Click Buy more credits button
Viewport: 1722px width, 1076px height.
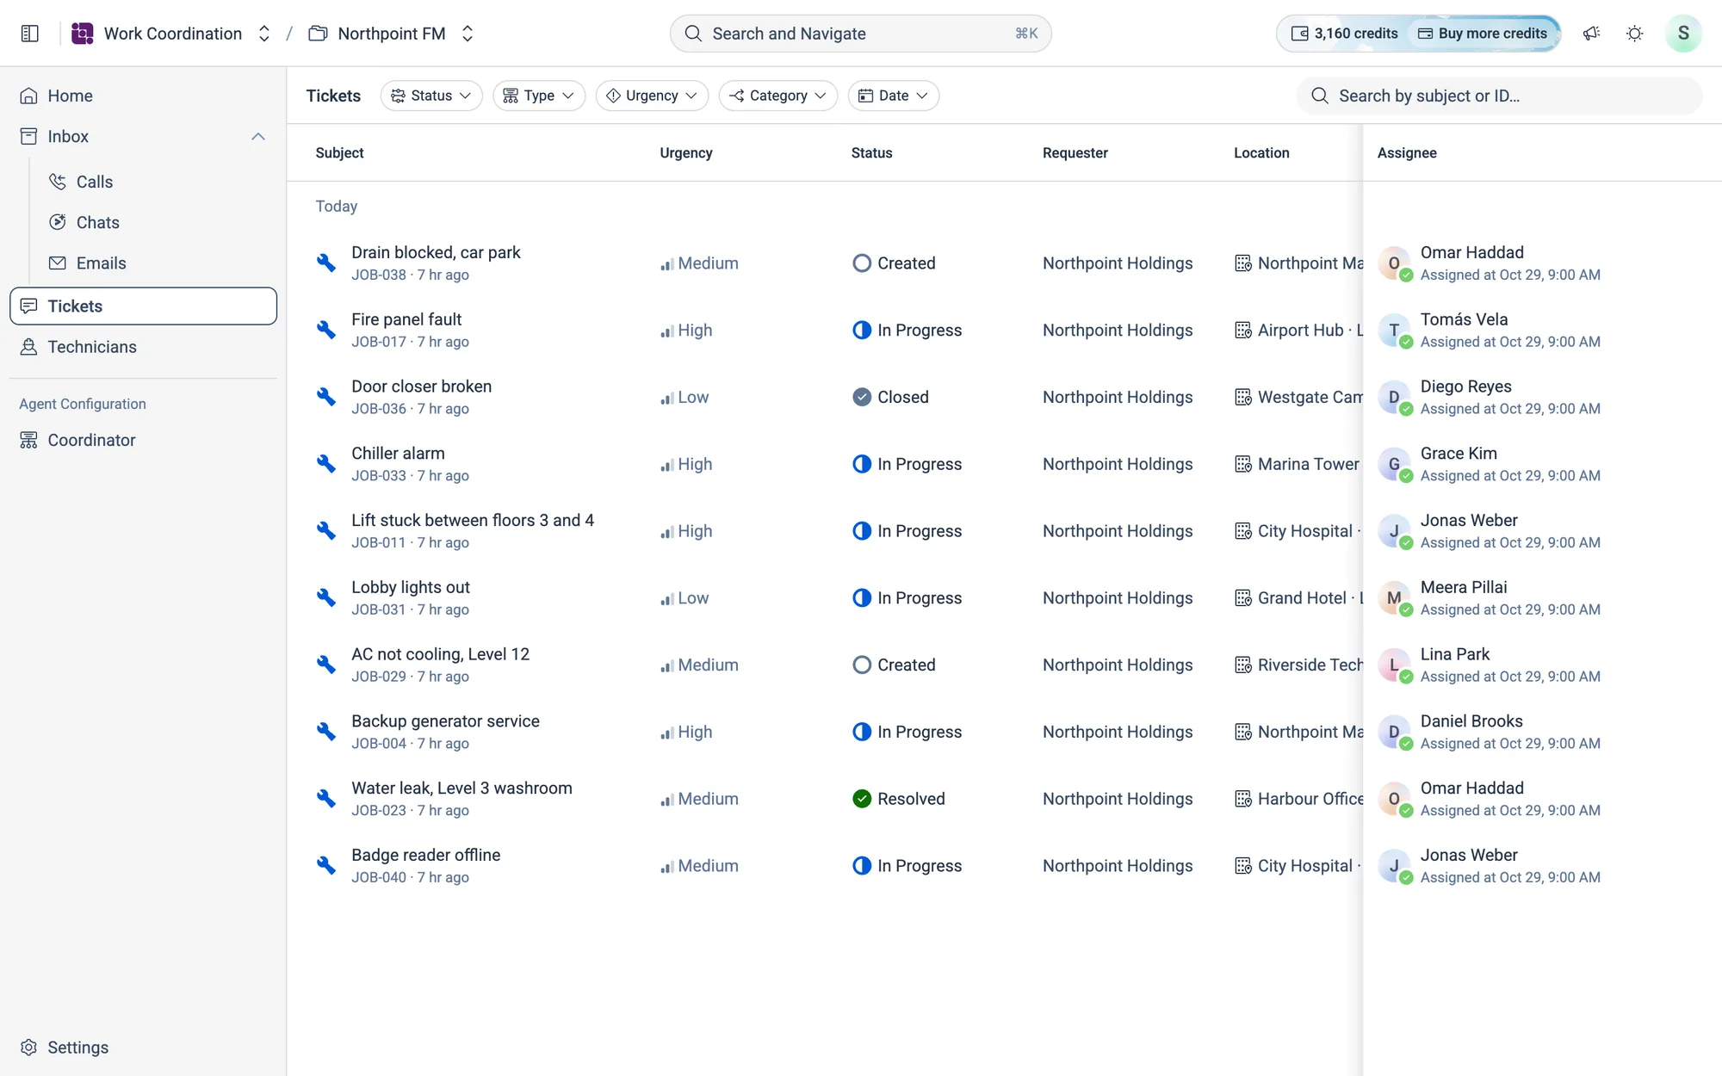pos(1483,34)
